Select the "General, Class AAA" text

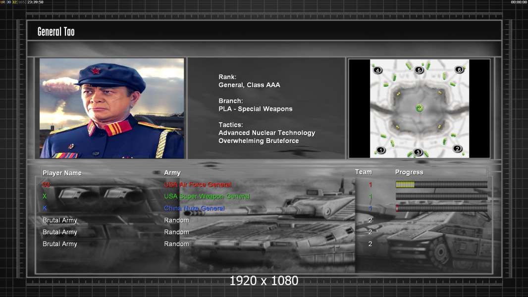[x=249, y=85]
